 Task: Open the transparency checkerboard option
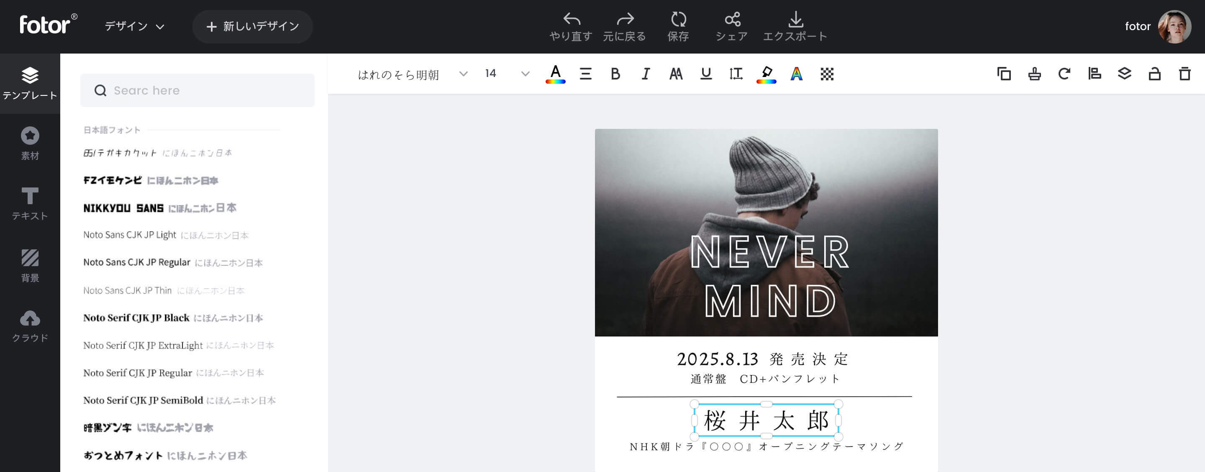[827, 74]
